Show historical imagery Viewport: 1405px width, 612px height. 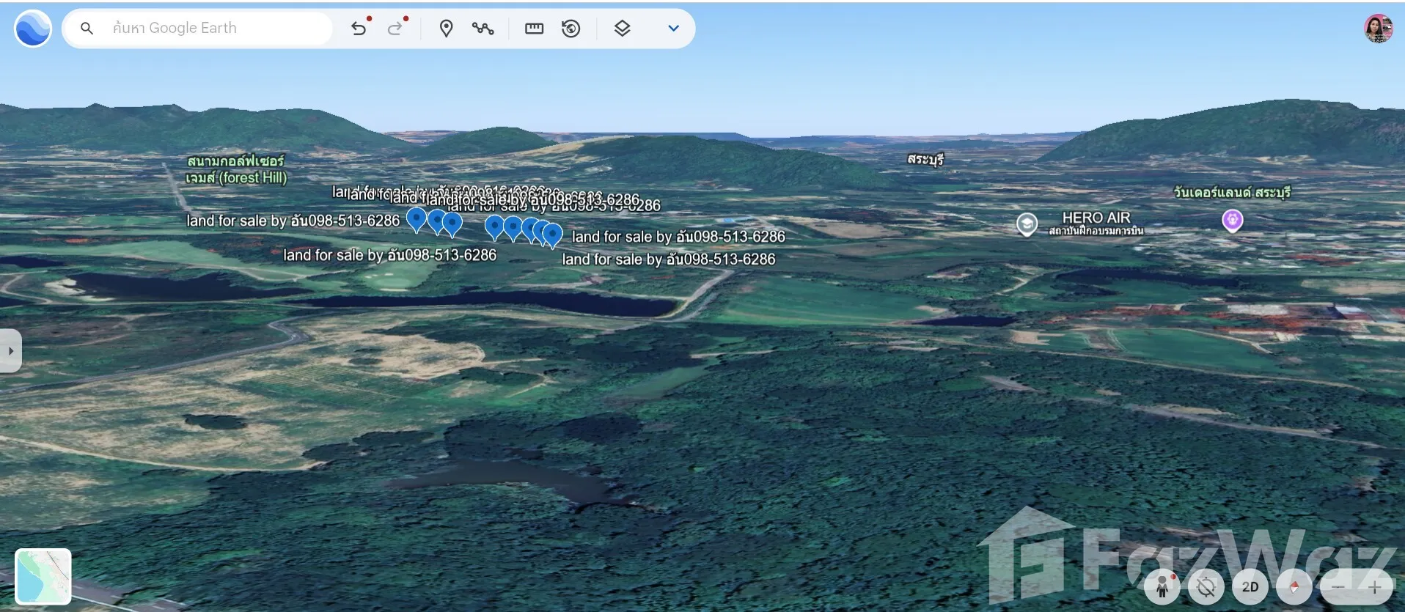[571, 29]
